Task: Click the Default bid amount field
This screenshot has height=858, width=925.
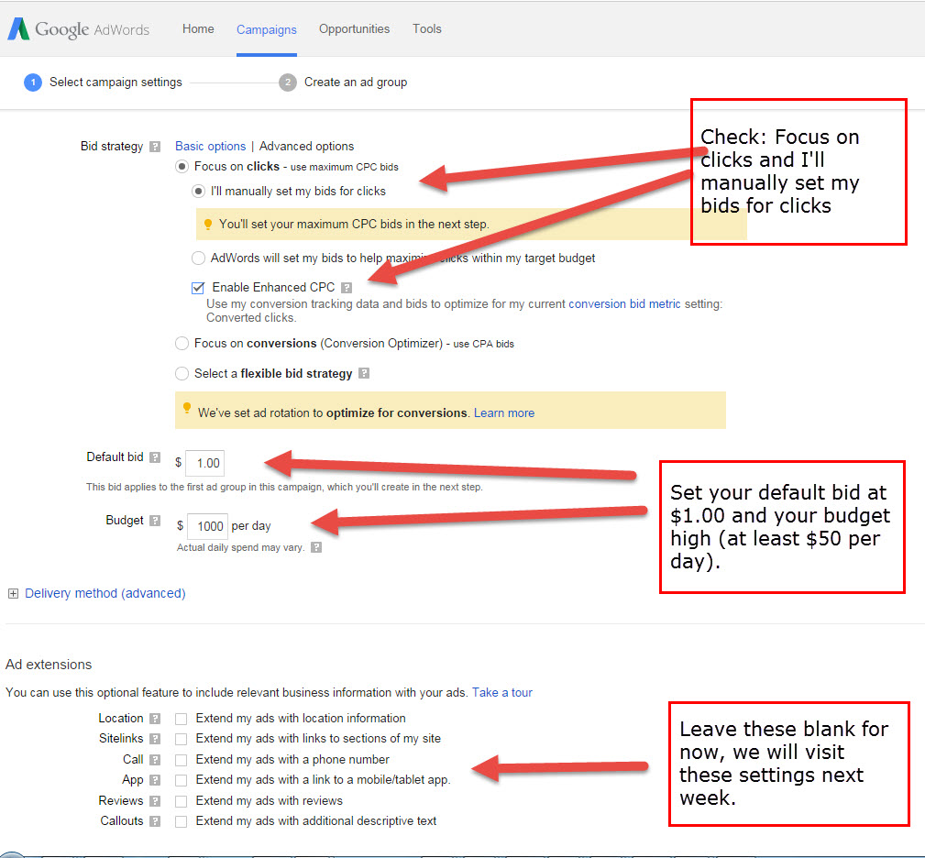Action: coord(204,463)
